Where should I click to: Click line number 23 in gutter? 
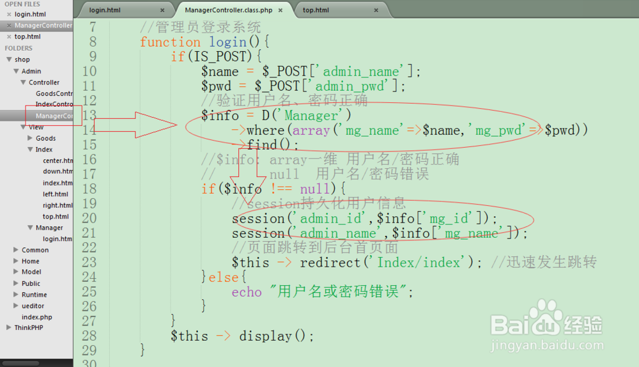pyautogui.click(x=89, y=262)
